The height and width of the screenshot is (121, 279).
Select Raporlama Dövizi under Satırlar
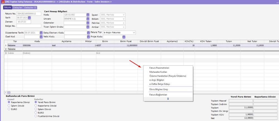(x=36, y=106)
